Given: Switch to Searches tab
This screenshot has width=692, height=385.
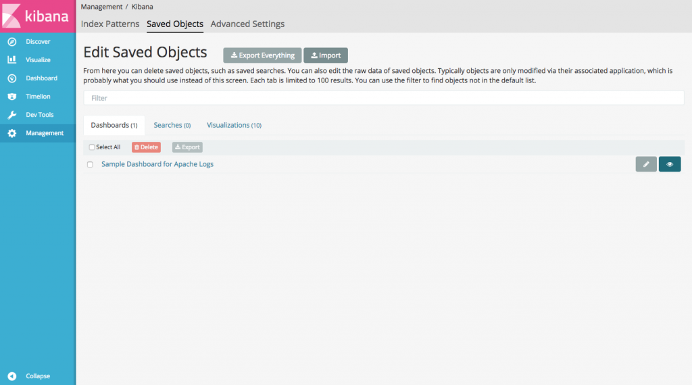Looking at the screenshot, I should (172, 125).
